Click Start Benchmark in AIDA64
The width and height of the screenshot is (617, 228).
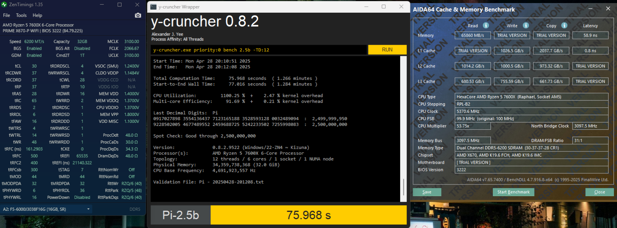513,192
